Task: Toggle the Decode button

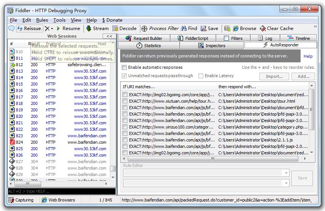Action: [x=124, y=28]
